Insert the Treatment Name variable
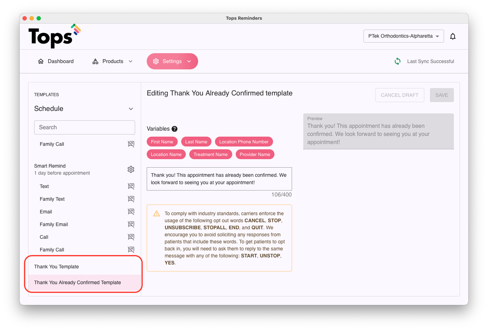 coord(210,154)
